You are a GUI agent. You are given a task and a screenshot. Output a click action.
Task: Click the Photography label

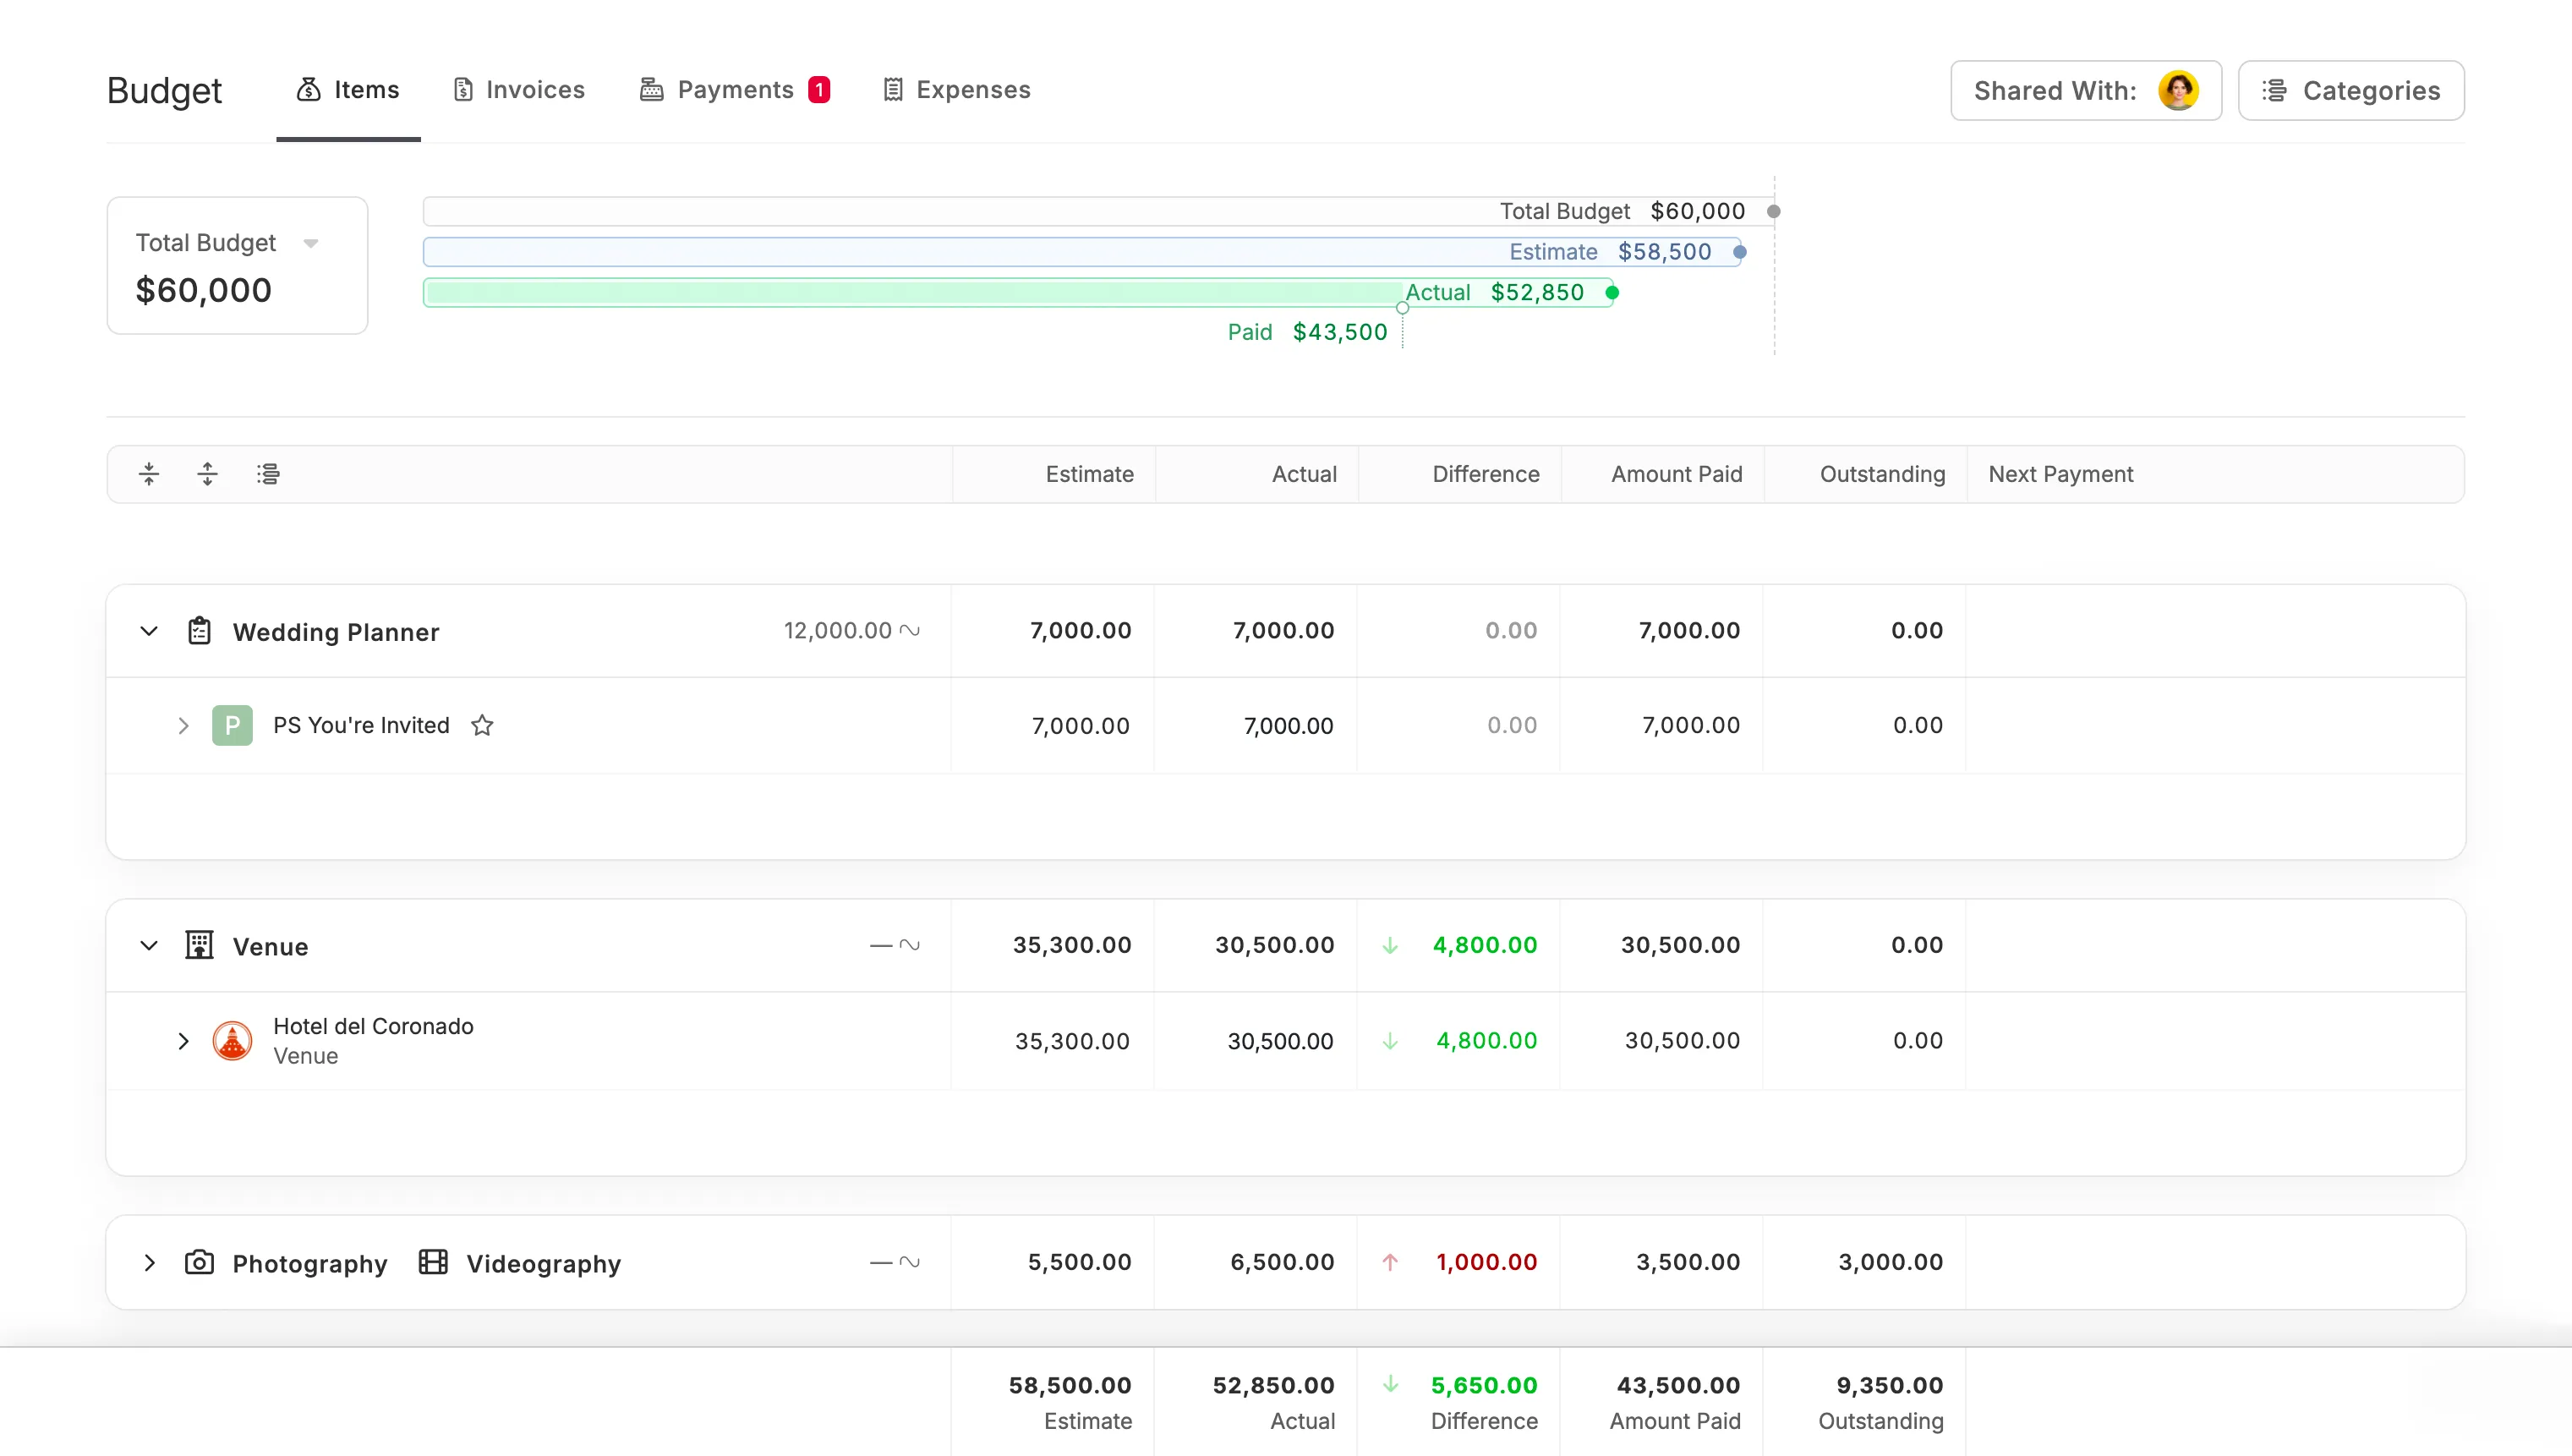point(310,1264)
